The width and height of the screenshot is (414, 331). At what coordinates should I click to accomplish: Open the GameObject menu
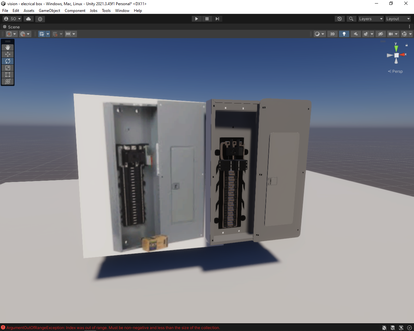click(49, 10)
